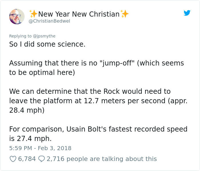Click the paragraph mentioning 12.7 meters per second
200x171 pixels.
pyautogui.click(x=98, y=101)
